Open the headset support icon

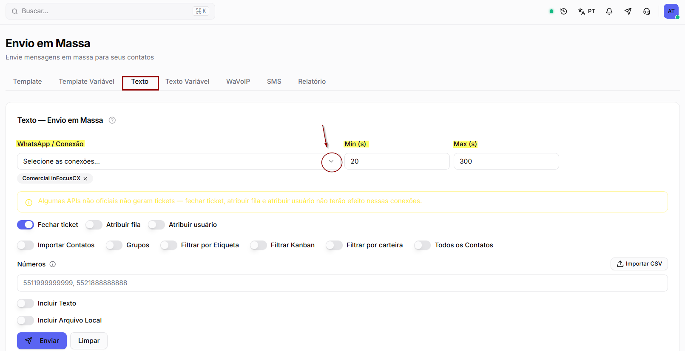point(646,11)
